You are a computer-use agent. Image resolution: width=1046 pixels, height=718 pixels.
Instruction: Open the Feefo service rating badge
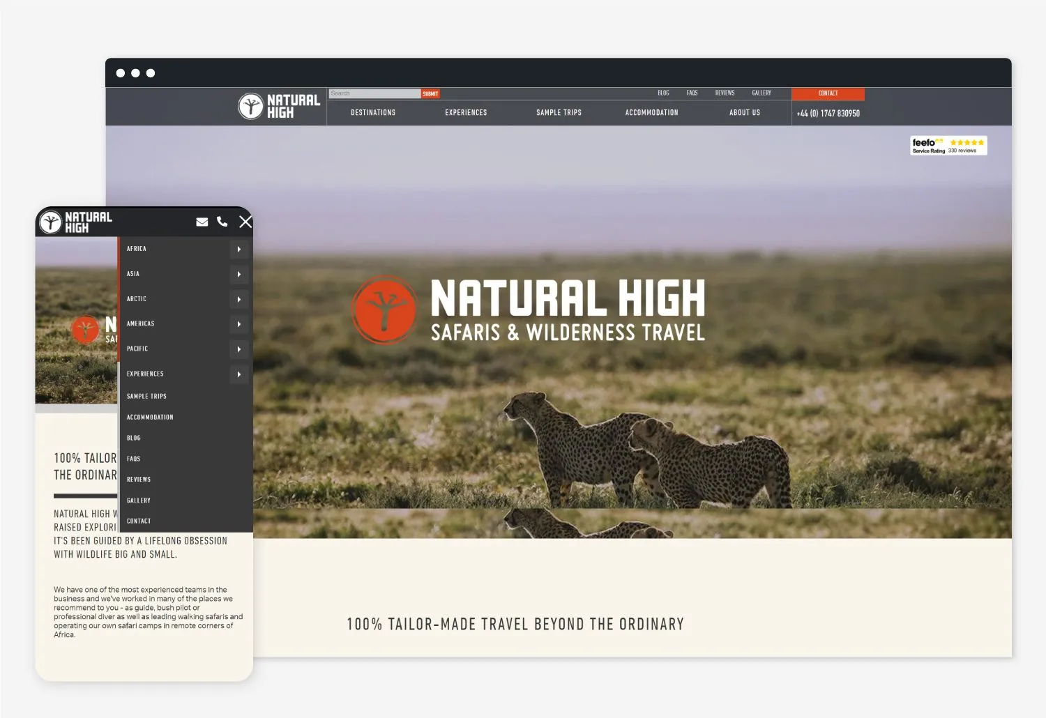pyautogui.click(x=948, y=145)
